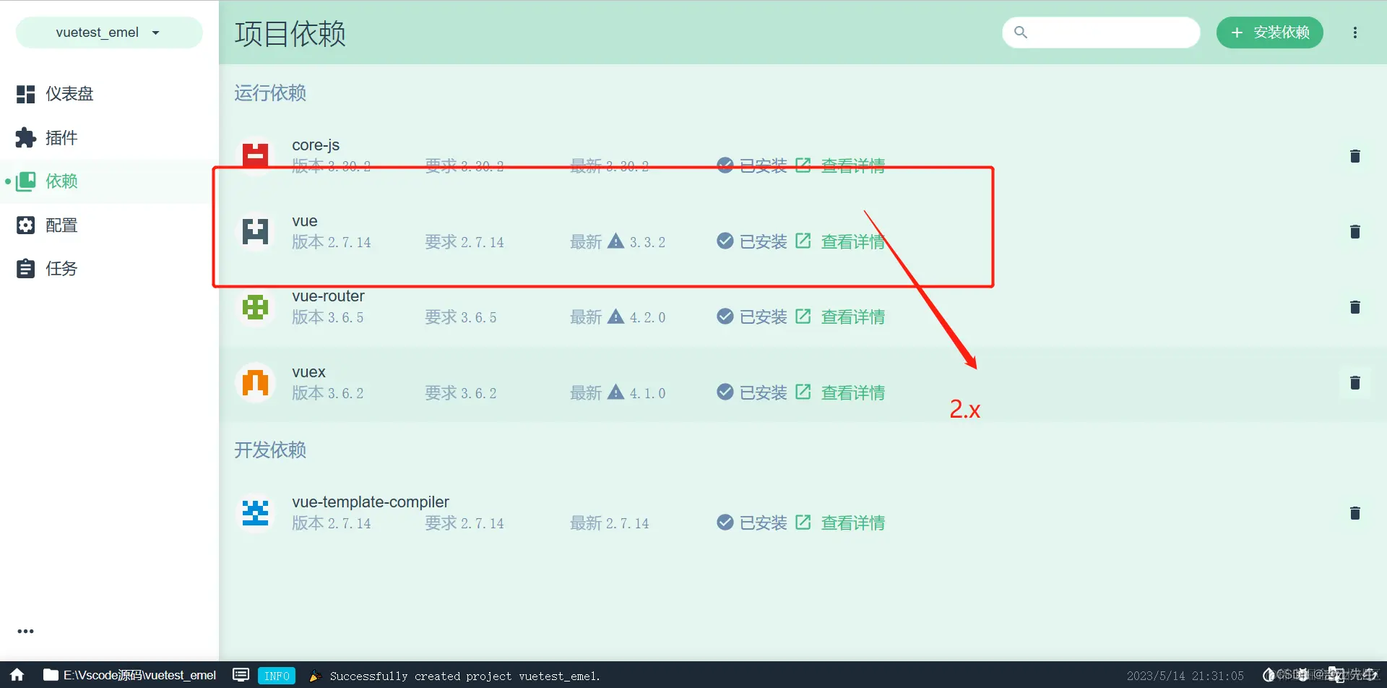1387x688 pixels.
Task: Click the home icon in status bar
Action: [17, 675]
